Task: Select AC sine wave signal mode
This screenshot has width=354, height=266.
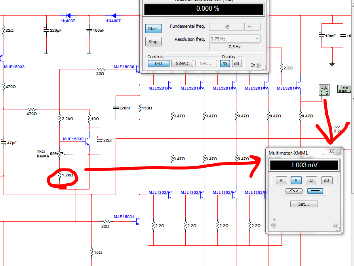Action: (294, 191)
